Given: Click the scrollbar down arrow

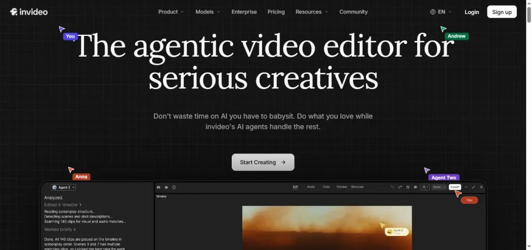Looking at the screenshot, I should (x=528, y=247).
